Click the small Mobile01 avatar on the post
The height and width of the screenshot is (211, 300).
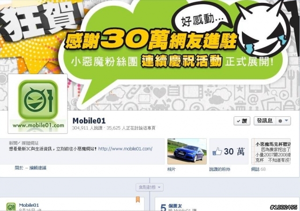11,207
